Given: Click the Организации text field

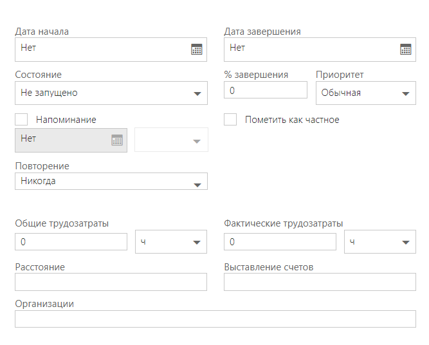Looking at the screenshot, I should click(215, 319).
